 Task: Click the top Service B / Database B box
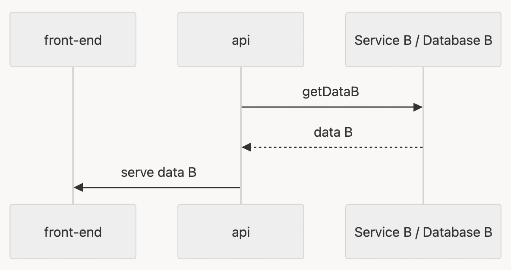[423, 40]
